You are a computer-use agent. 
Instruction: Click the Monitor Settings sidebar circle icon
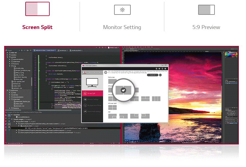pyautogui.click(x=85, y=99)
